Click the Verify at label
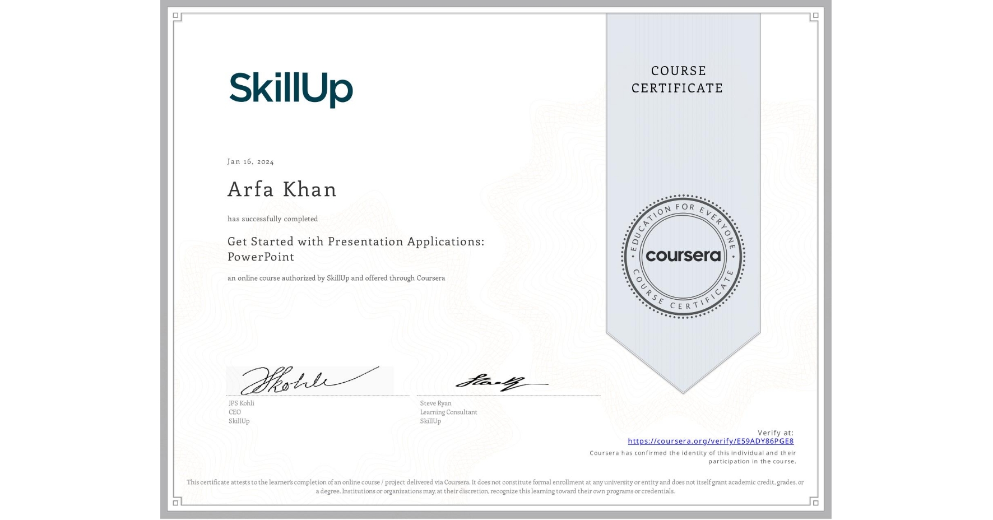The height and width of the screenshot is (520, 993). tap(778, 431)
